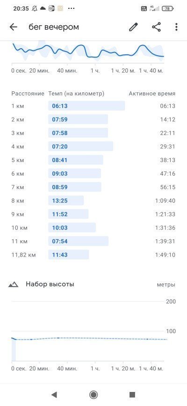This screenshot has width=187, height=406.
Task: Open the three-dot overflow menu
Action: point(176,27)
